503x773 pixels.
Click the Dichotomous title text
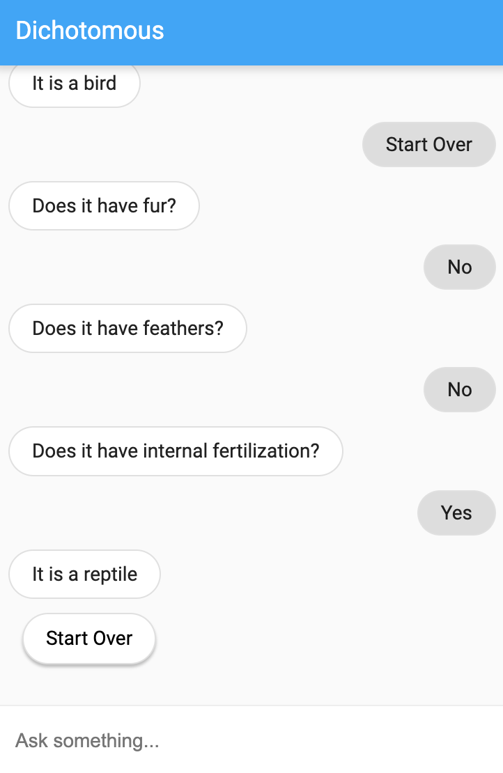pos(90,31)
